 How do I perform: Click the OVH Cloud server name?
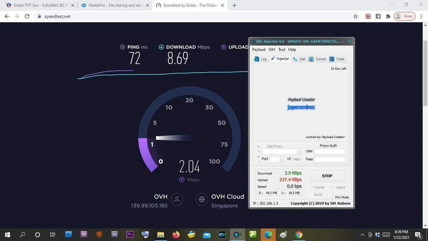click(227, 197)
